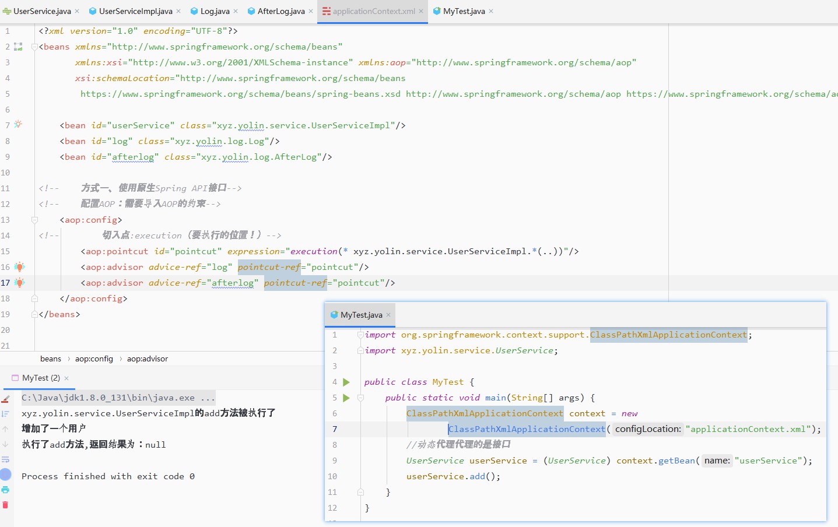
Task: Click the run arrow beside class MyTest
Action: [346, 382]
